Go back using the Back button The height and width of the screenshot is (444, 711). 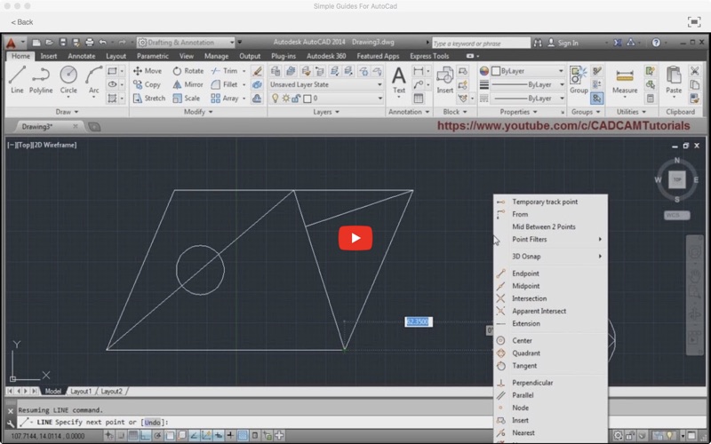pyautogui.click(x=21, y=22)
